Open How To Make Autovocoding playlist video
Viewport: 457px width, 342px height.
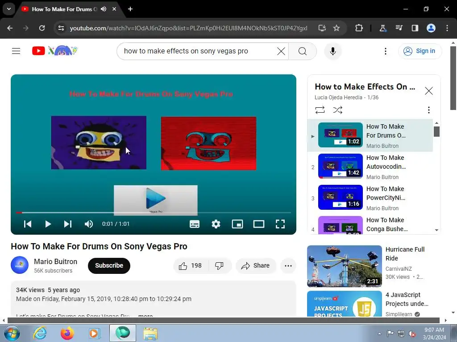pos(370,167)
